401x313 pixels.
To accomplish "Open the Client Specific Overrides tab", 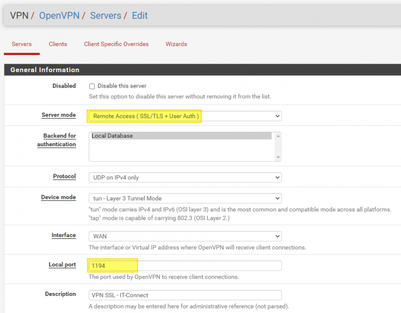I will click(x=116, y=44).
